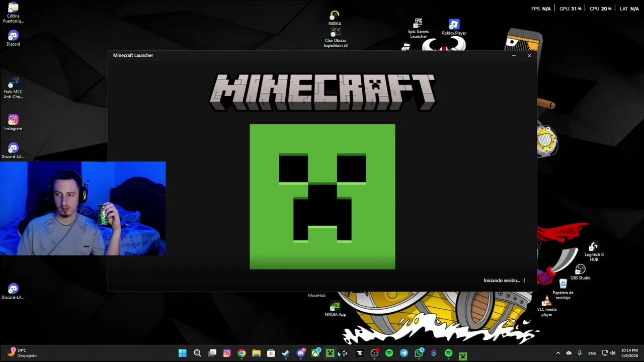Click the LAT N/A overlay readout

click(x=629, y=9)
